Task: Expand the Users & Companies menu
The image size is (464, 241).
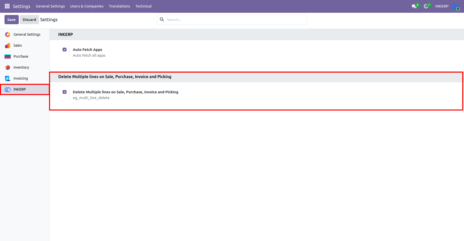Action: pos(87,6)
